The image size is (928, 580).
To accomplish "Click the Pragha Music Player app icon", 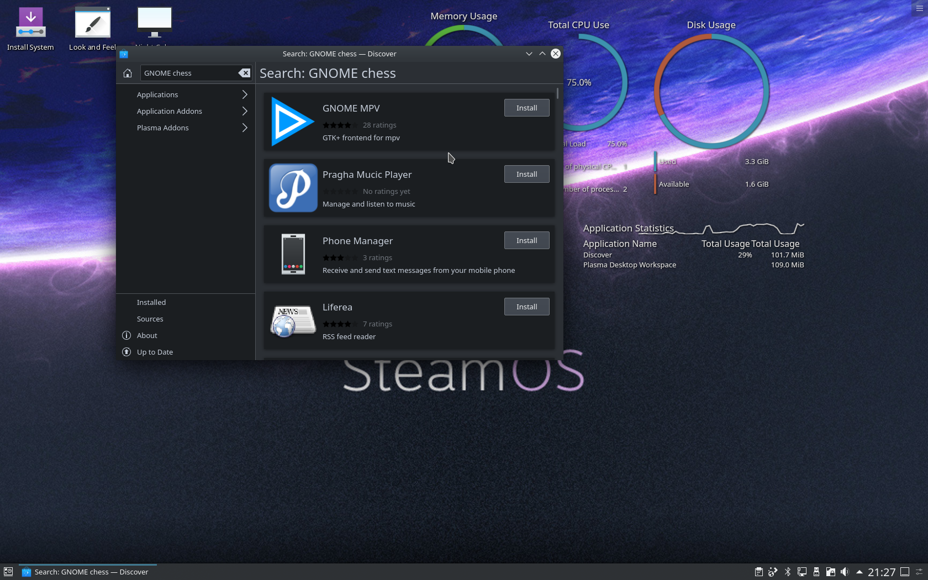I will 292,188.
